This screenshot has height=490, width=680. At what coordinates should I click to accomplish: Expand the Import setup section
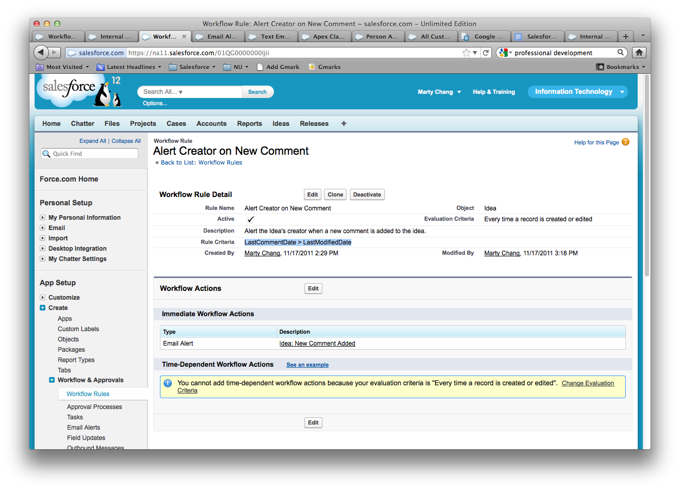tap(42, 238)
